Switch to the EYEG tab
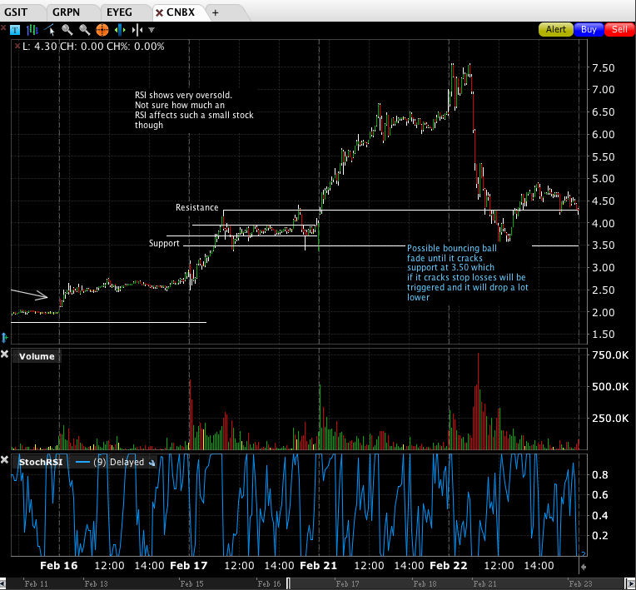Image resolution: width=636 pixels, height=590 pixels. [119, 12]
